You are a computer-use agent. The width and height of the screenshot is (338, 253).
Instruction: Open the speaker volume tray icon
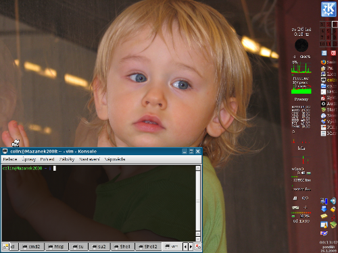(x=333, y=200)
